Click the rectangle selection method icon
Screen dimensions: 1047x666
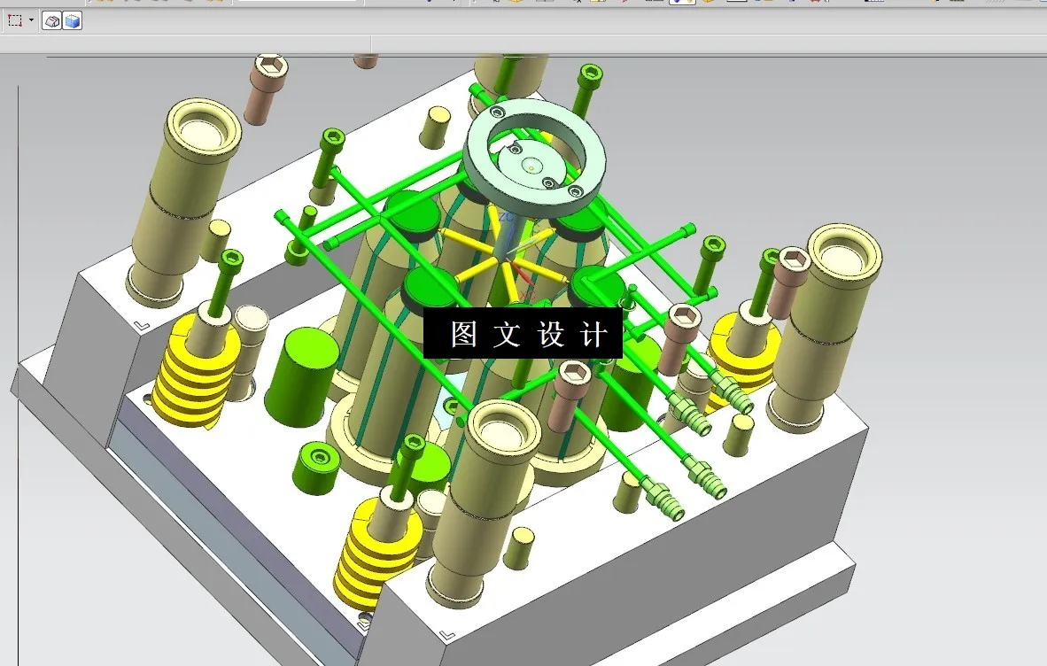(13, 19)
